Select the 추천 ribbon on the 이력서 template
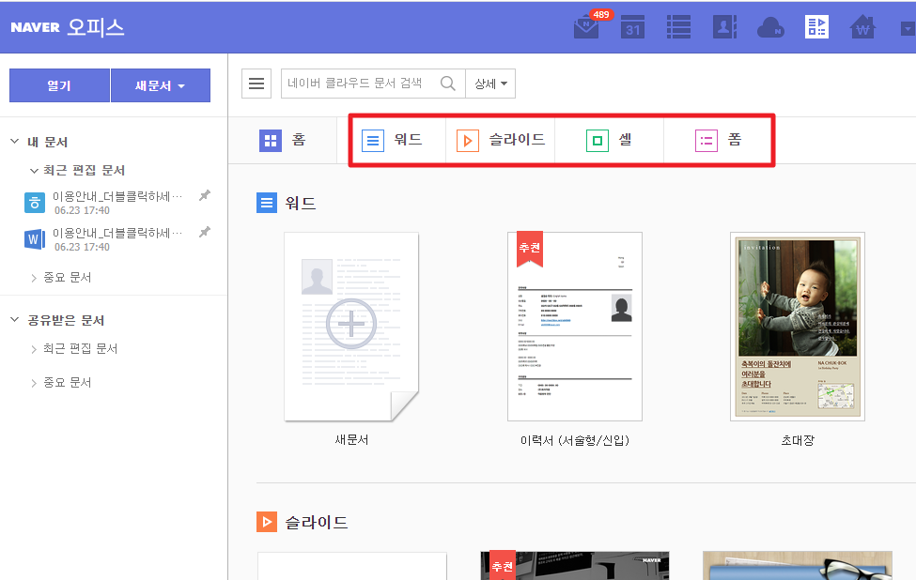This screenshot has height=580, width=916. coord(529,249)
